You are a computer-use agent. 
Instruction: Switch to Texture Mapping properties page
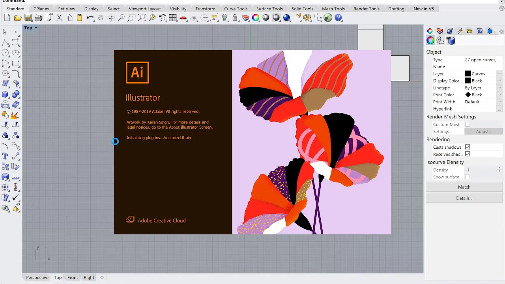(x=441, y=40)
